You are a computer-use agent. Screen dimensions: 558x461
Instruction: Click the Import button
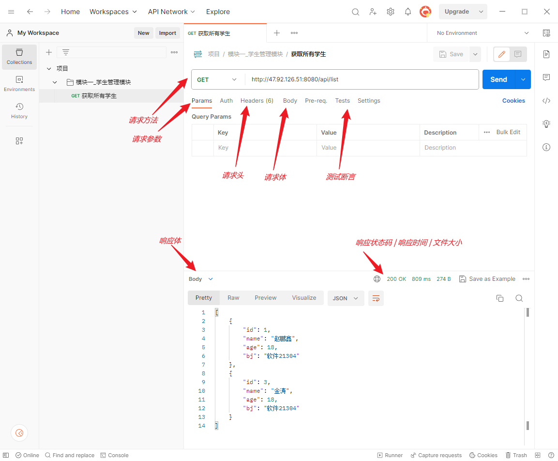(167, 33)
